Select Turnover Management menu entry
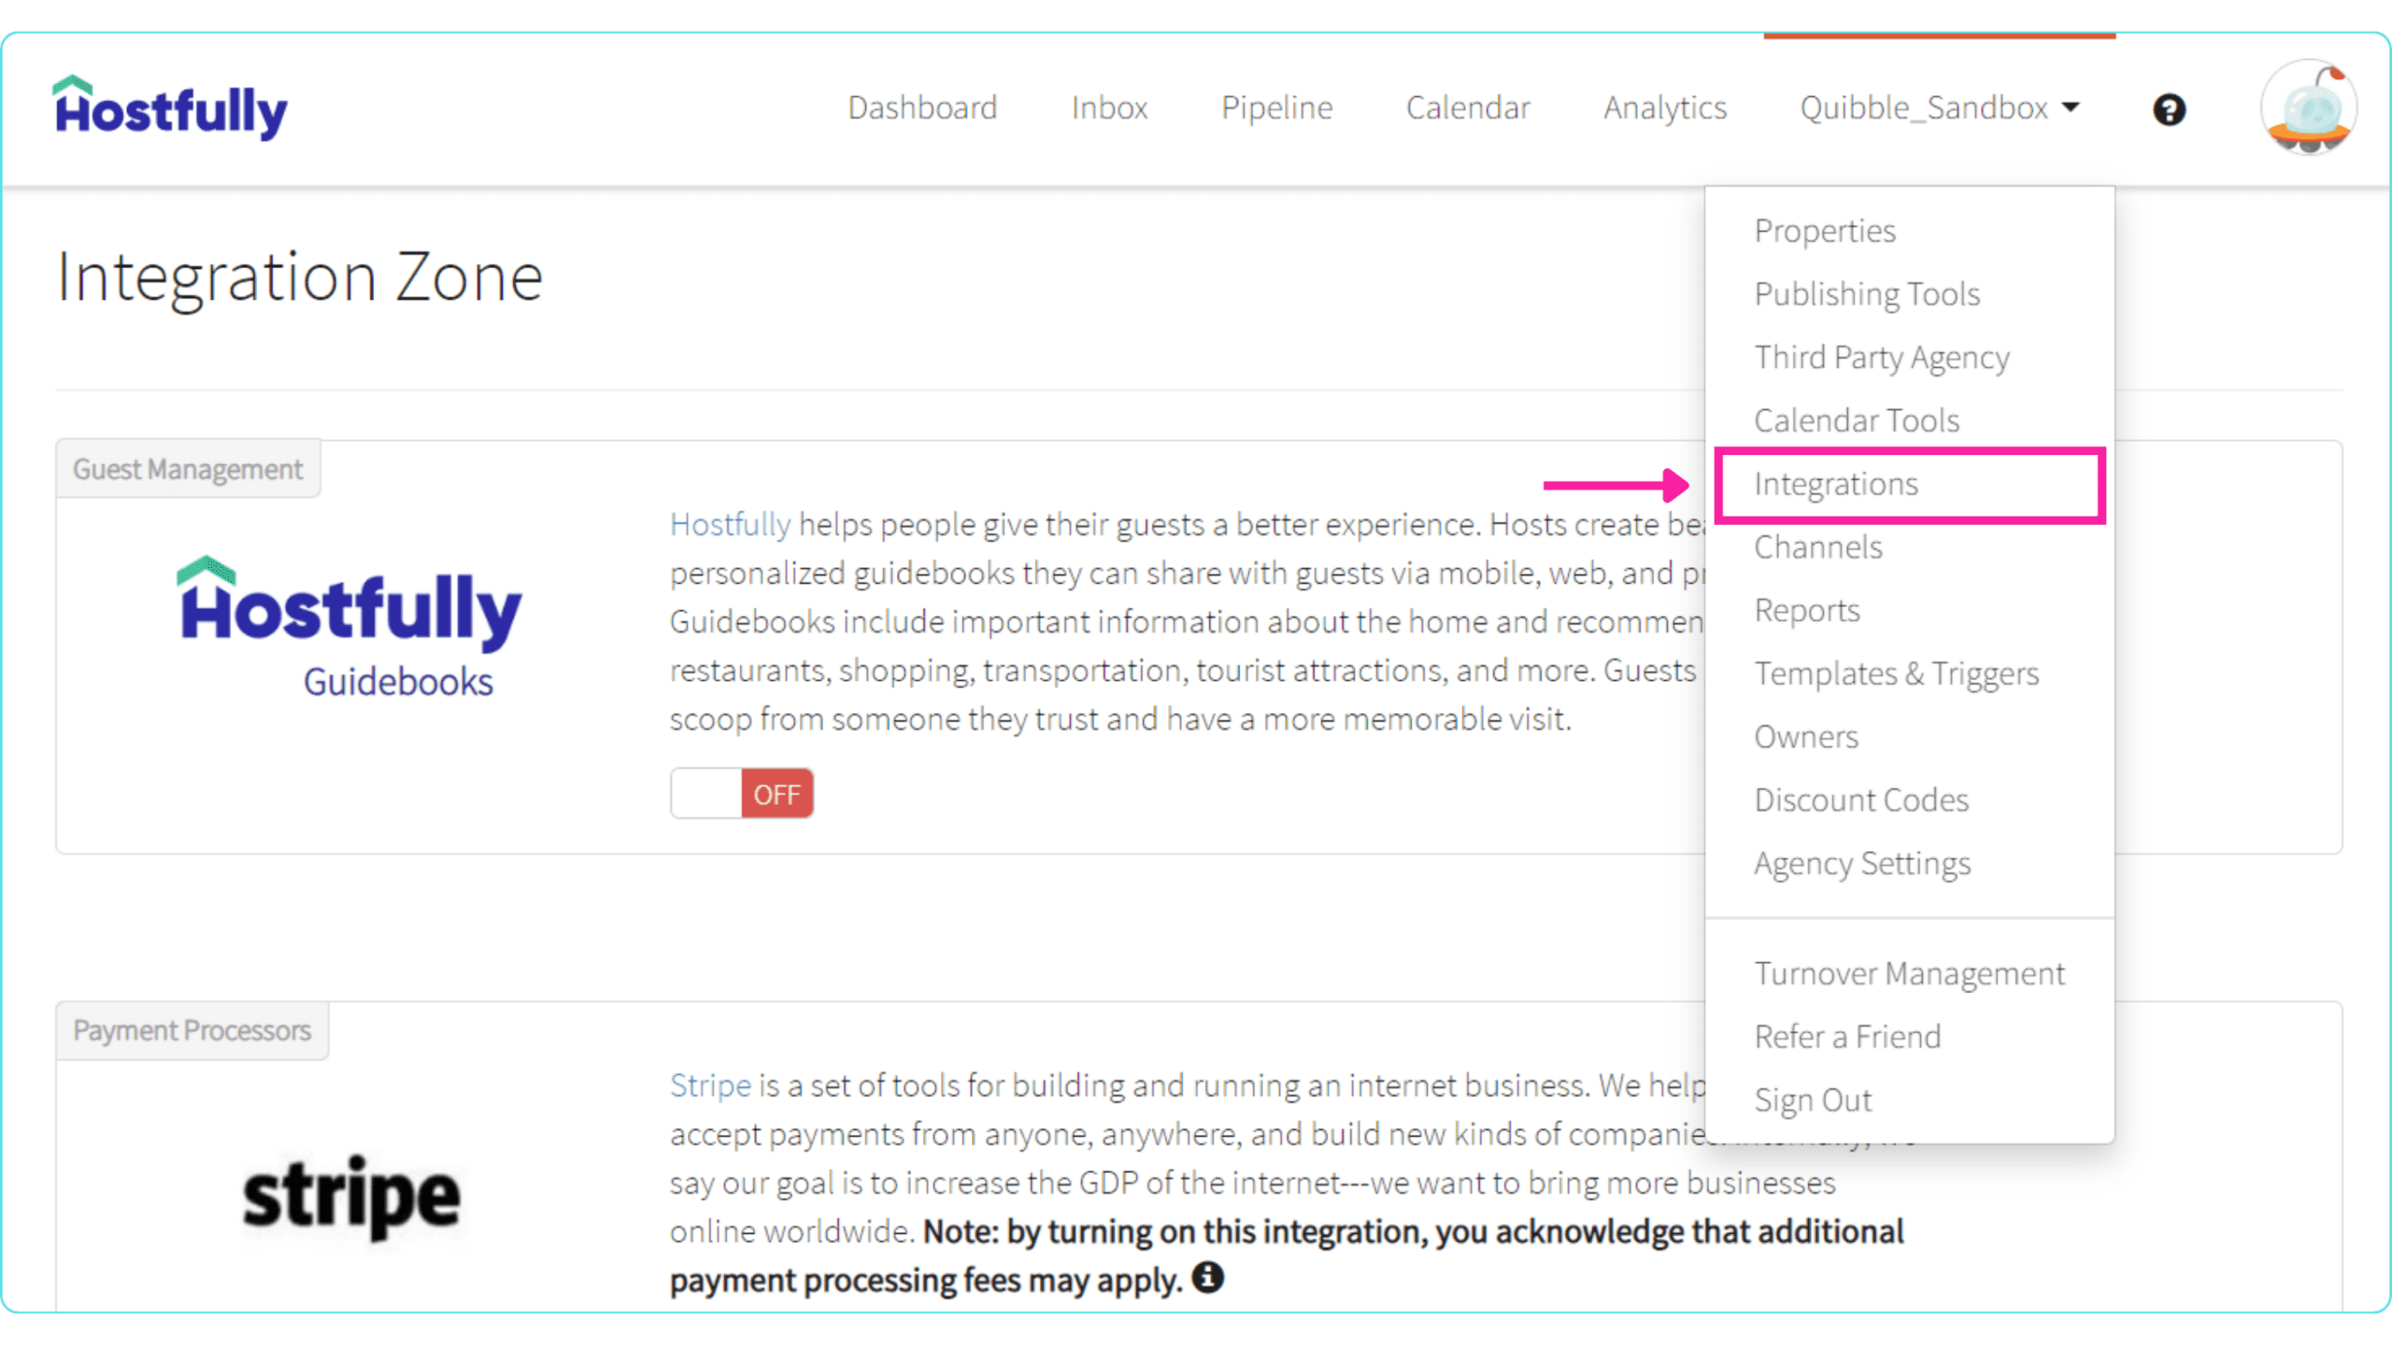 [x=1910, y=973]
